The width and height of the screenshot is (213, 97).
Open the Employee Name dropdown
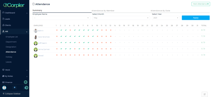62,18
